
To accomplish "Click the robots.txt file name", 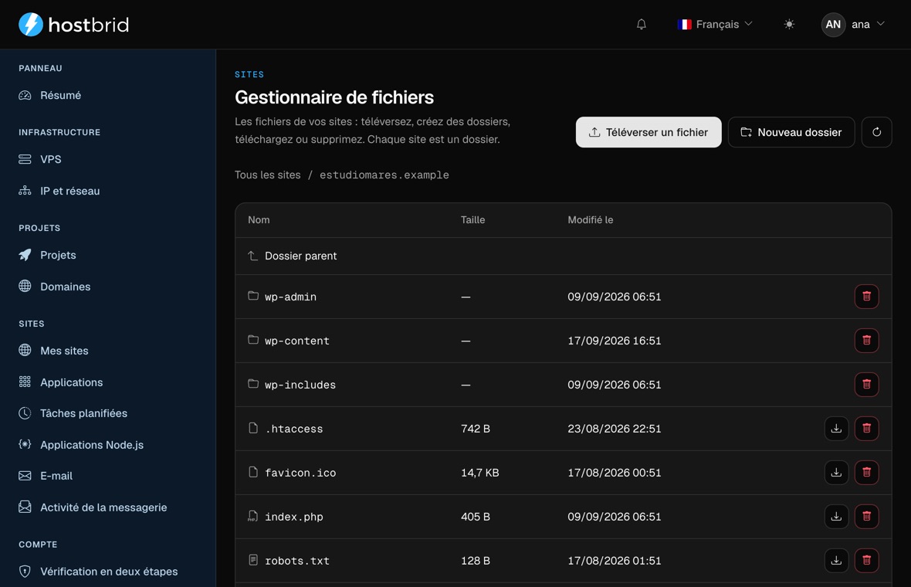I will (x=297, y=561).
